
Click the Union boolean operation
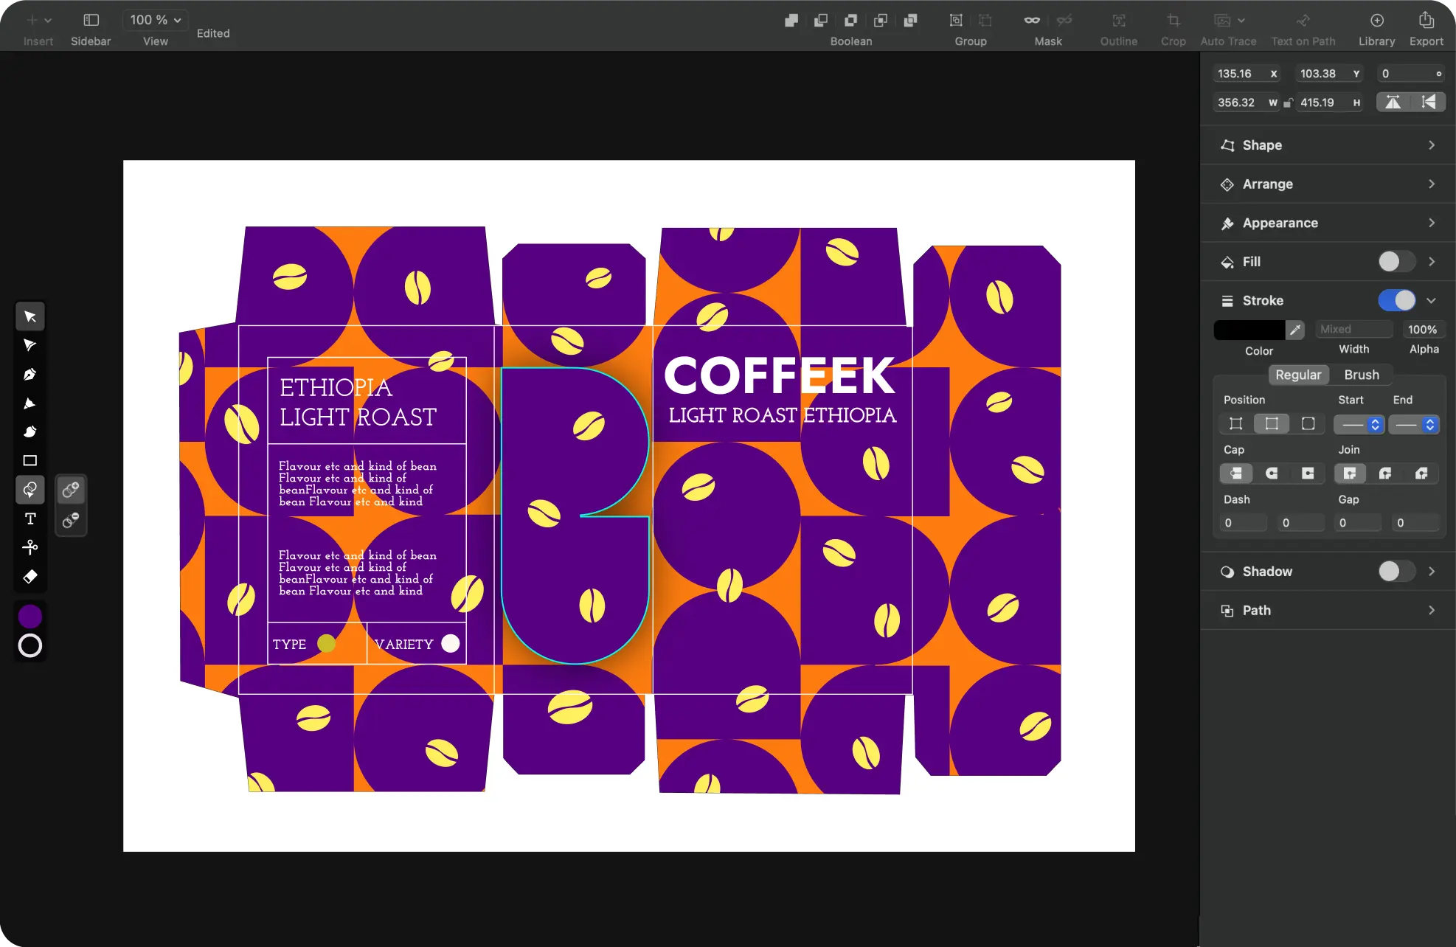(791, 20)
